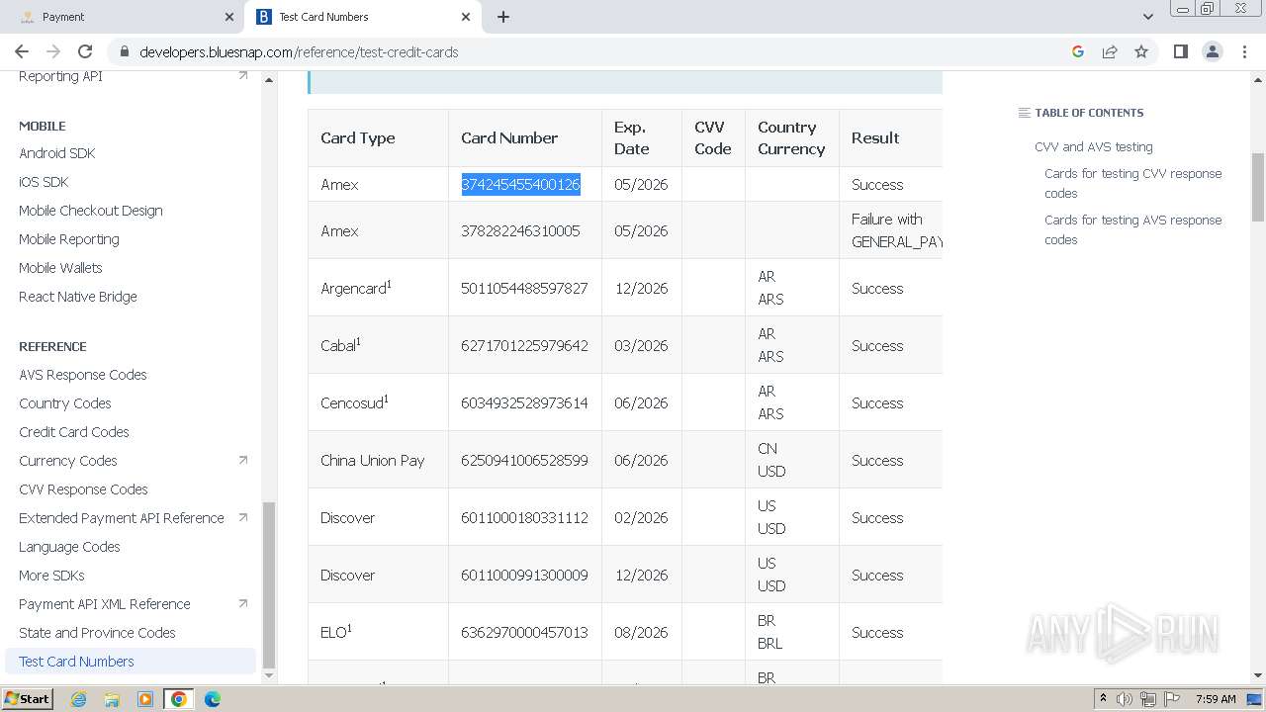Viewport: 1266px width, 712px height.
Task: Open the Credit Card Codes link
Action: (74, 432)
